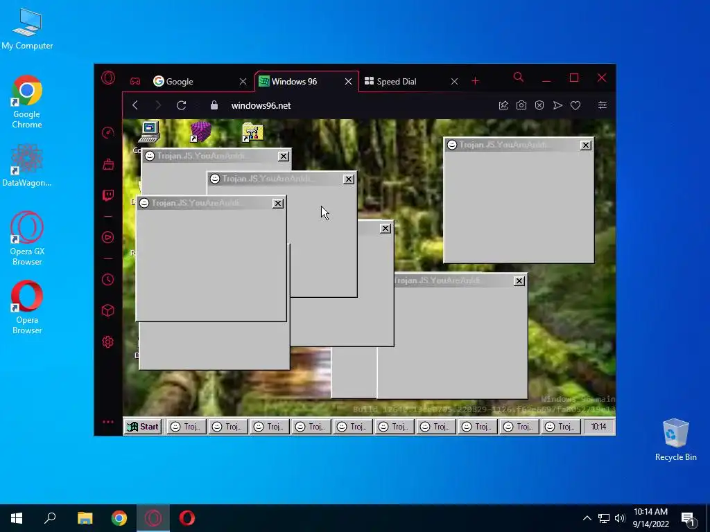Image resolution: width=710 pixels, height=532 pixels.
Task: Reload the windows96.net page
Action: (x=182, y=105)
